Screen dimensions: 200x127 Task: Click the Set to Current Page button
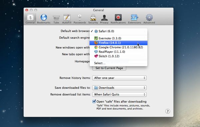tap(109, 68)
